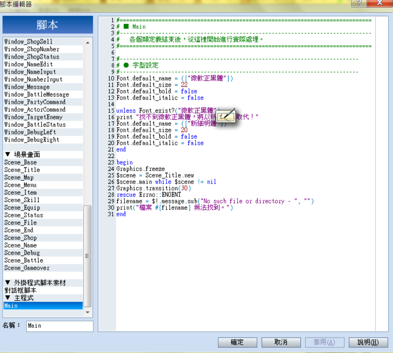The width and height of the screenshot is (393, 353).
Task: Select Window_ShopSell in the script list
Action: coord(43,42)
